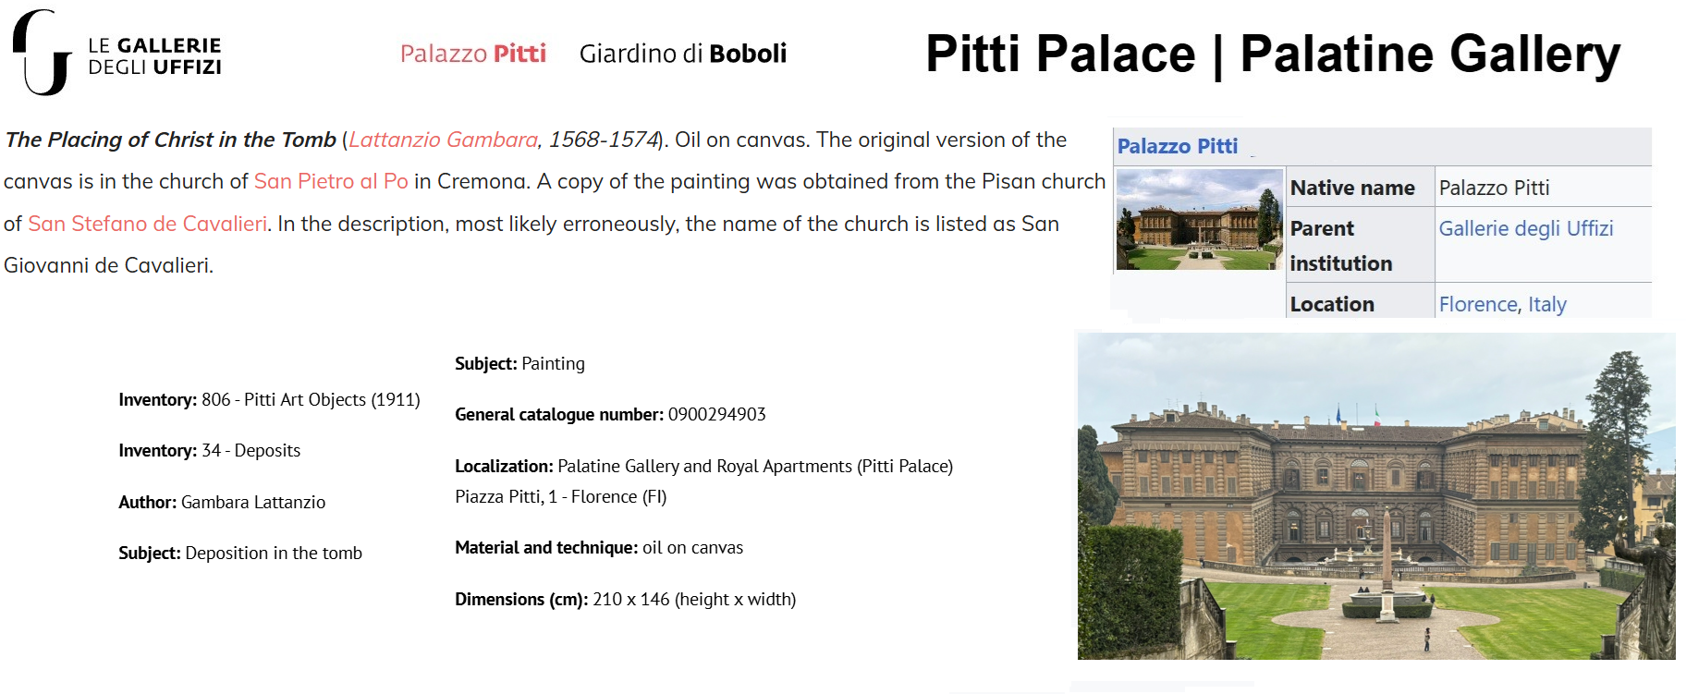The height and width of the screenshot is (694, 1686).
Task: Click the Dimensions 210 x 146 entry
Action: click(625, 599)
